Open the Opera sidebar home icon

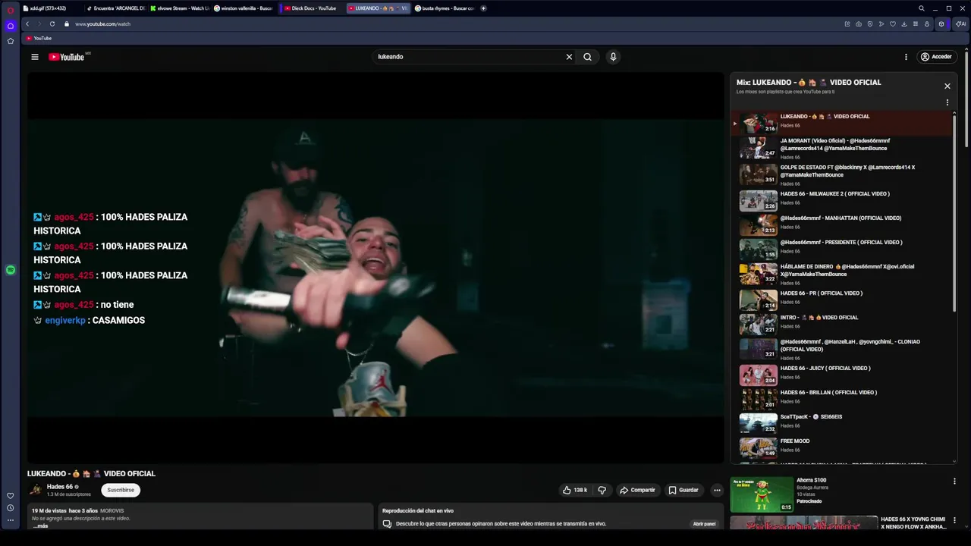pyautogui.click(x=11, y=26)
